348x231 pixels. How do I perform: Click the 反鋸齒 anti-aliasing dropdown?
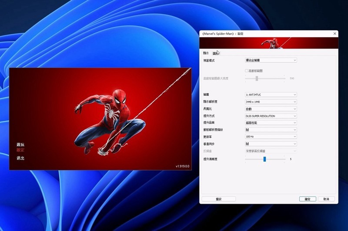tap(271, 151)
